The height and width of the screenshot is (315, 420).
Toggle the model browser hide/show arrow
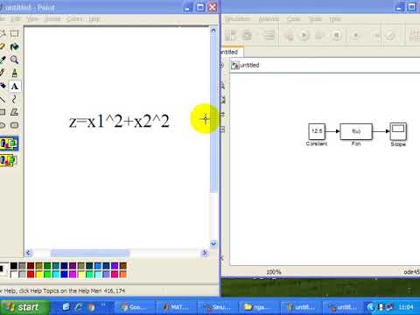coord(222,65)
